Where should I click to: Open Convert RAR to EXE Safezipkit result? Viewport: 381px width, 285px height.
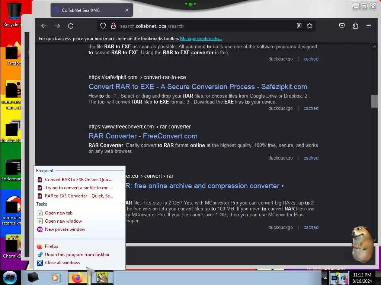(x=198, y=86)
